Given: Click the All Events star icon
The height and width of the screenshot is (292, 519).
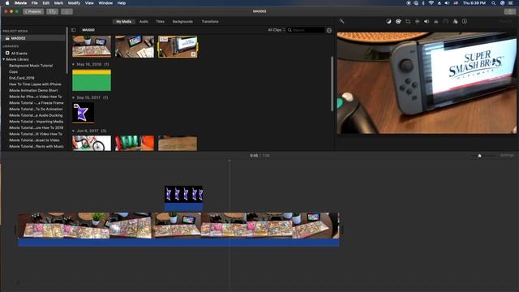Looking at the screenshot, I should tap(7, 53).
